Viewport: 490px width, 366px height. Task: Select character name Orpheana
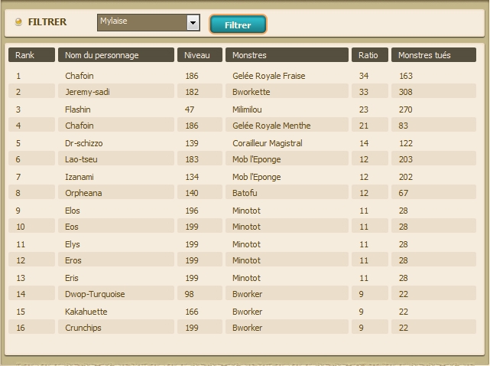(83, 193)
